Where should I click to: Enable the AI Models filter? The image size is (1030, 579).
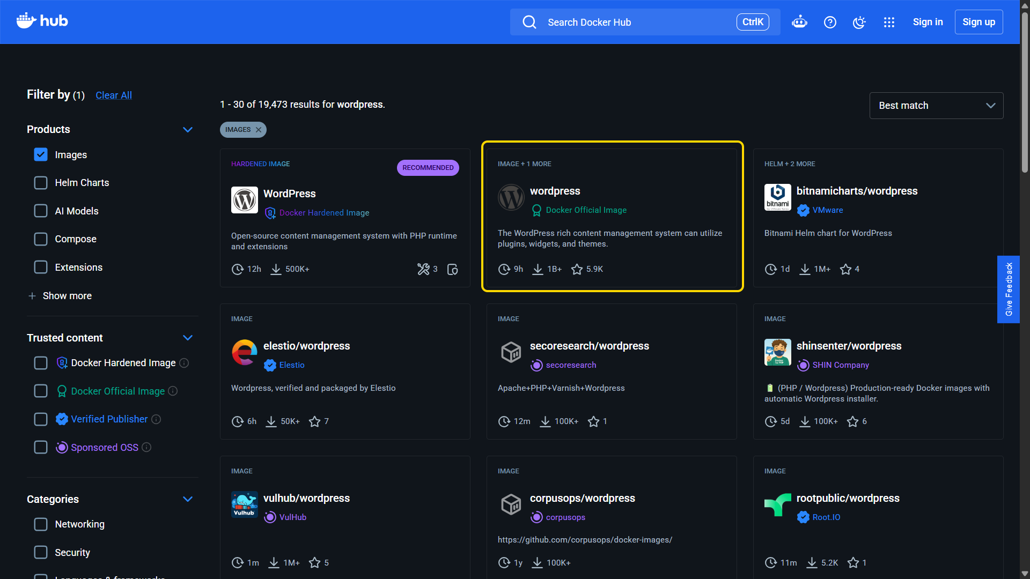[41, 211]
